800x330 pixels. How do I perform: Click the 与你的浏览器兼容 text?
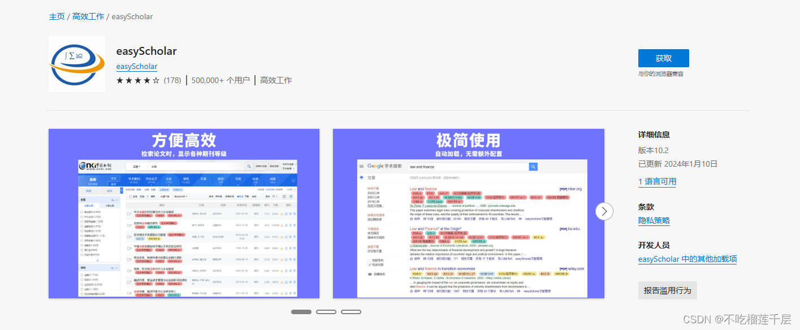[x=661, y=74]
